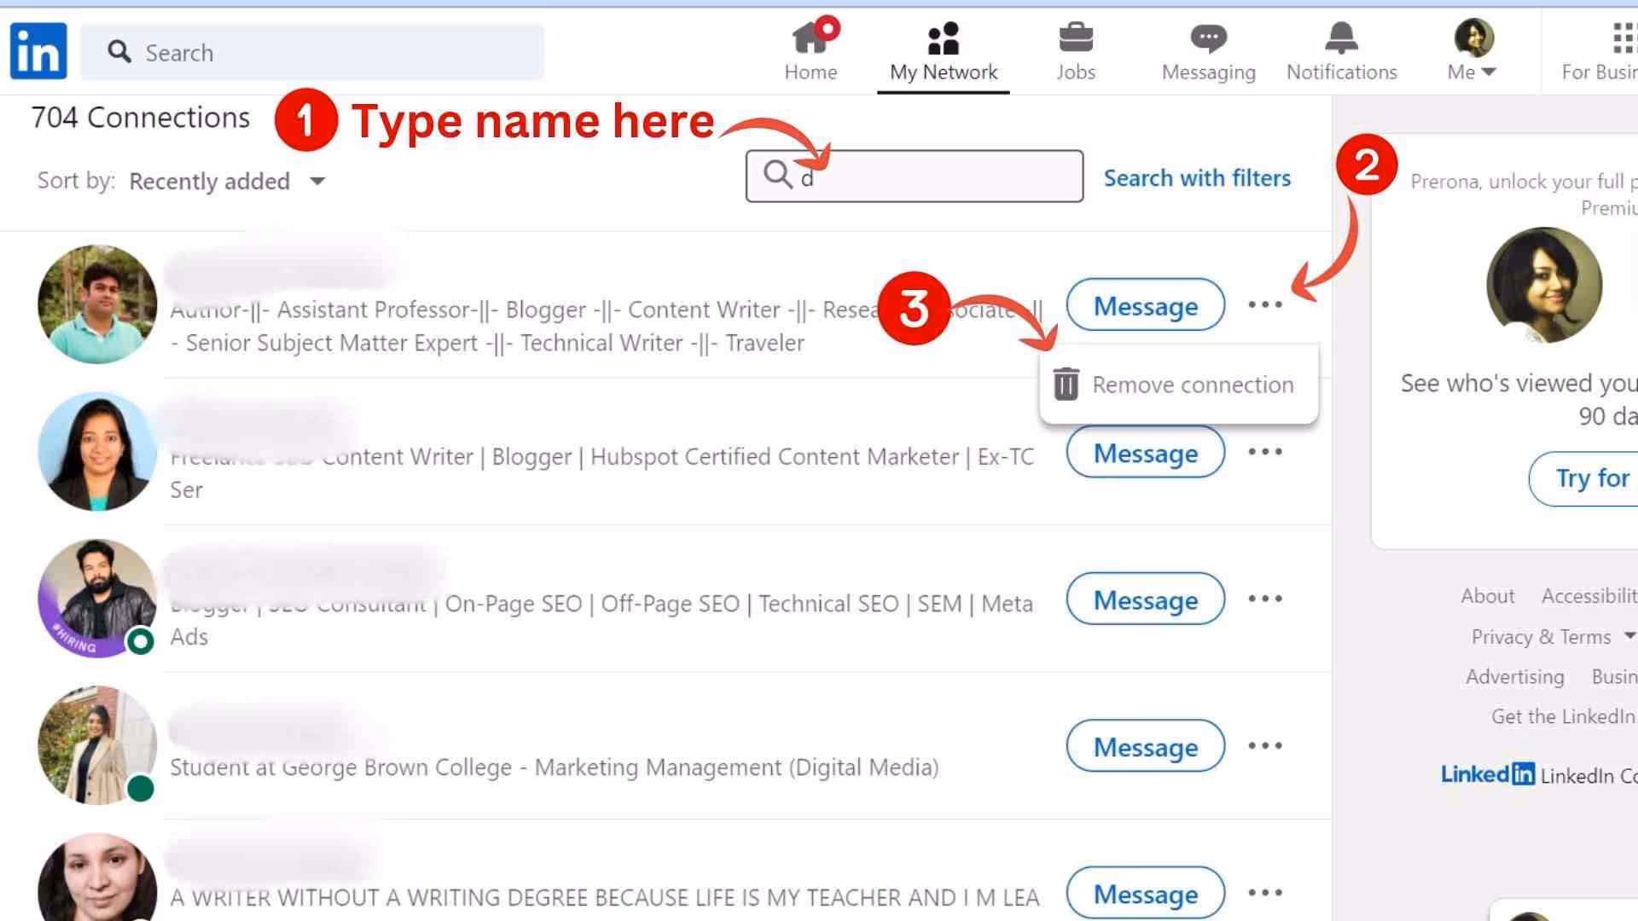Open the Recently added sort dropdown
Screen dimensions: 1638x921
226,181
